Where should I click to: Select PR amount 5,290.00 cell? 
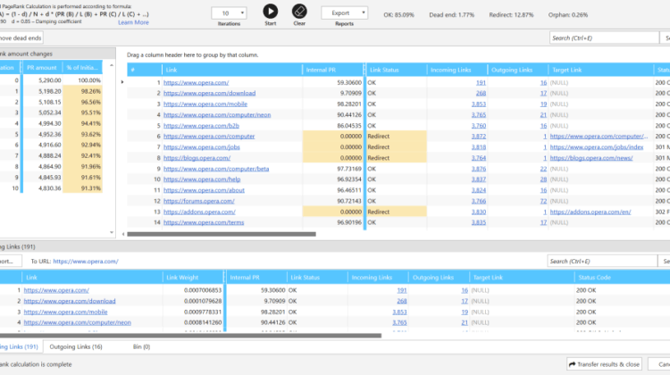pos(43,80)
